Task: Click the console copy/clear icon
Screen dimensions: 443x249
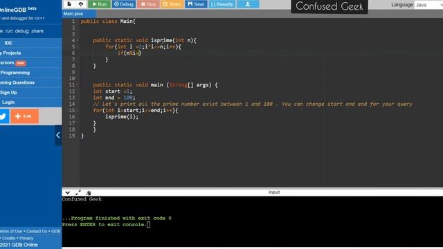Action: click(x=89, y=192)
